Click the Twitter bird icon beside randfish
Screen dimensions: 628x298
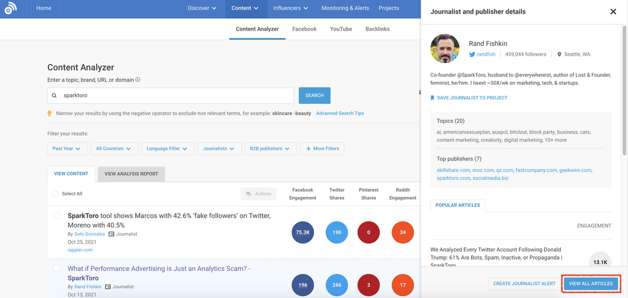click(472, 54)
